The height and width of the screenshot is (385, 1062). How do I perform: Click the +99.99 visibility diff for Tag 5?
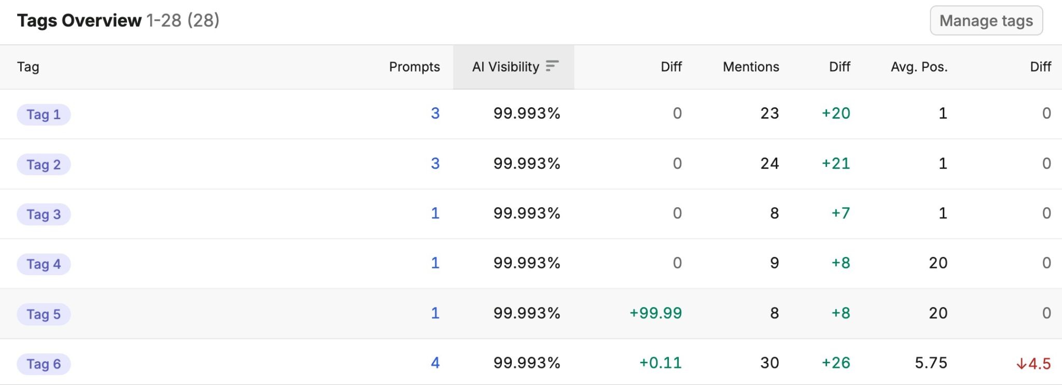[x=655, y=313]
